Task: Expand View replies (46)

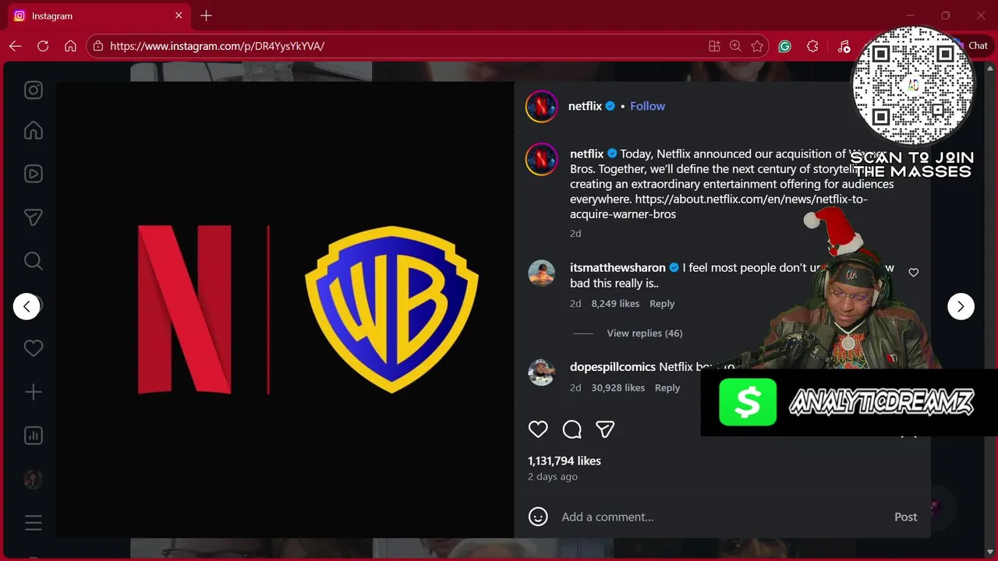Action: pos(644,333)
